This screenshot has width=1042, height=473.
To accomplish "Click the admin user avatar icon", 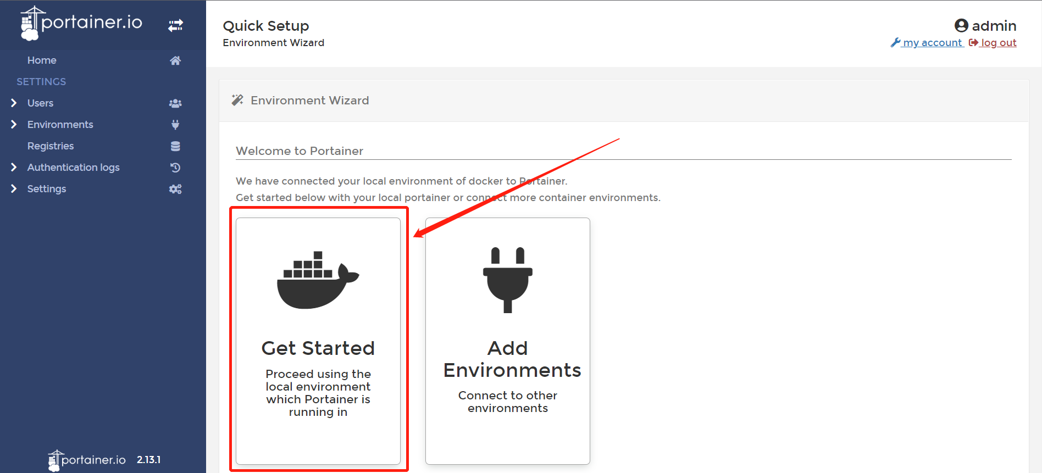I will click(x=961, y=25).
